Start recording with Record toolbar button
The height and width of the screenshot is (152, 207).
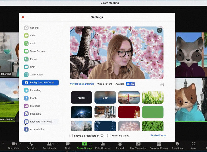pyautogui.click(x=120, y=146)
